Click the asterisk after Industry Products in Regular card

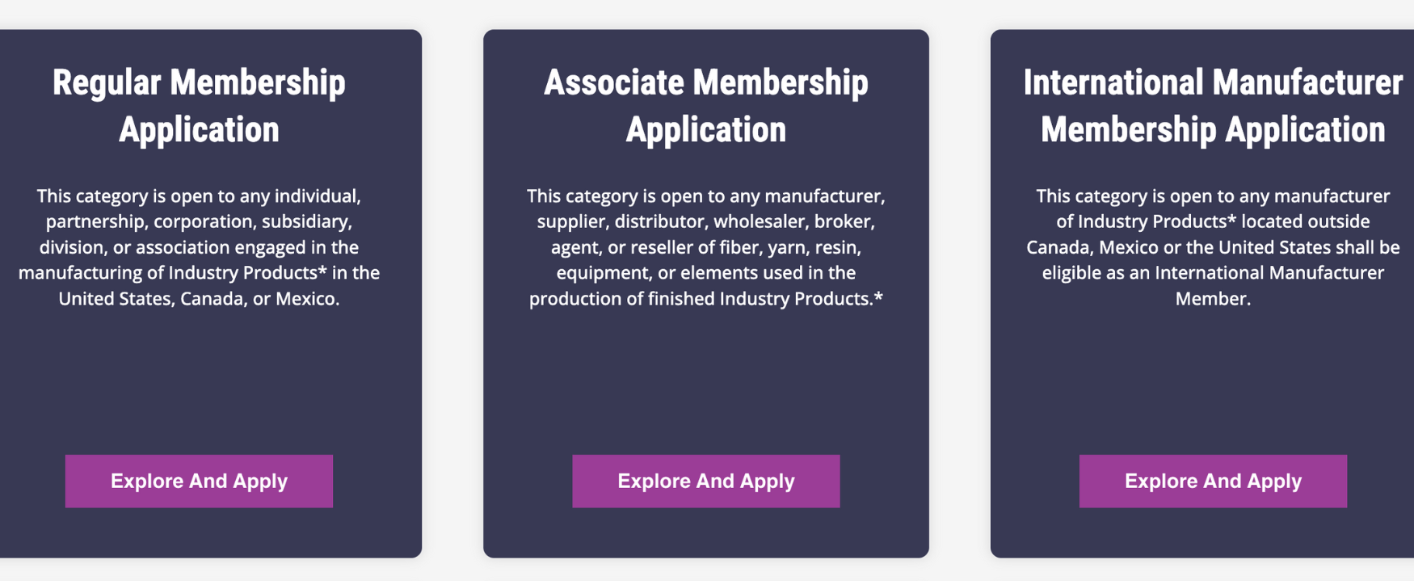[323, 272]
